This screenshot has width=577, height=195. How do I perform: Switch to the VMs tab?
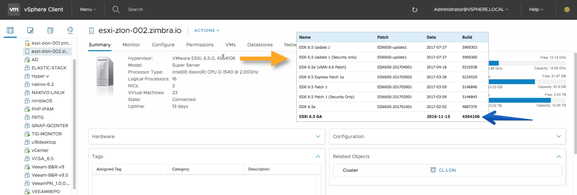(230, 45)
